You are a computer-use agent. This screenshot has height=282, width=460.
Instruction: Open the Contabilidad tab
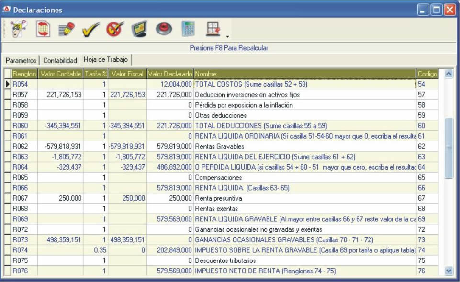click(x=60, y=60)
